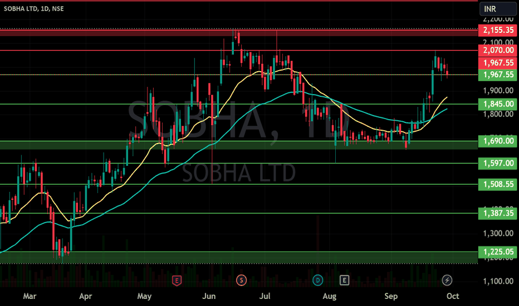This screenshot has height=306, width=519.
Task: Click the Aug label on time axis
Action: [x=329, y=296]
